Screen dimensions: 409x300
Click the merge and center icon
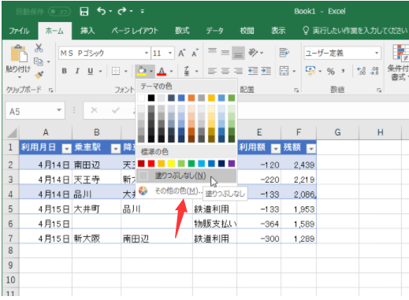[284, 71]
